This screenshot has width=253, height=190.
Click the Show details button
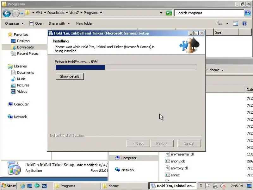70,76
